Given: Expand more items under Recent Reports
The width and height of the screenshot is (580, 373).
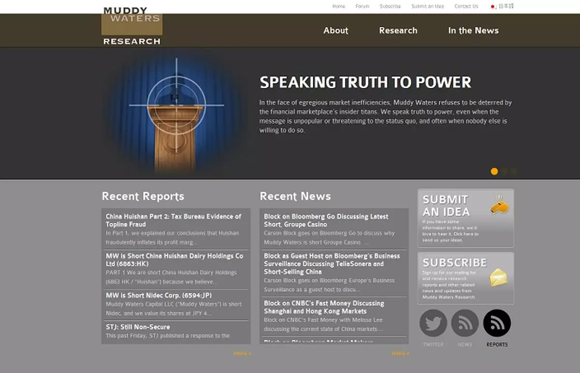Looking at the screenshot, I should 242,353.
